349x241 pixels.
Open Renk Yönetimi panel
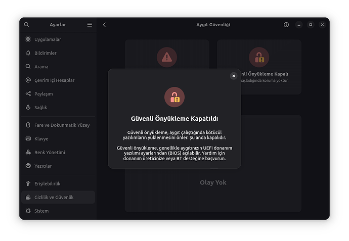click(x=50, y=153)
